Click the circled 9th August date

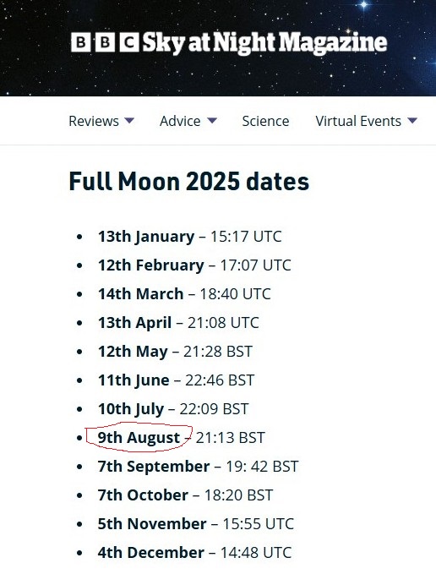click(139, 438)
